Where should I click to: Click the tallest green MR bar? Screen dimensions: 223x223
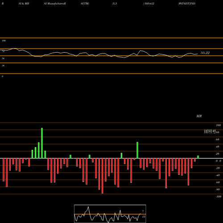(42, 143)
